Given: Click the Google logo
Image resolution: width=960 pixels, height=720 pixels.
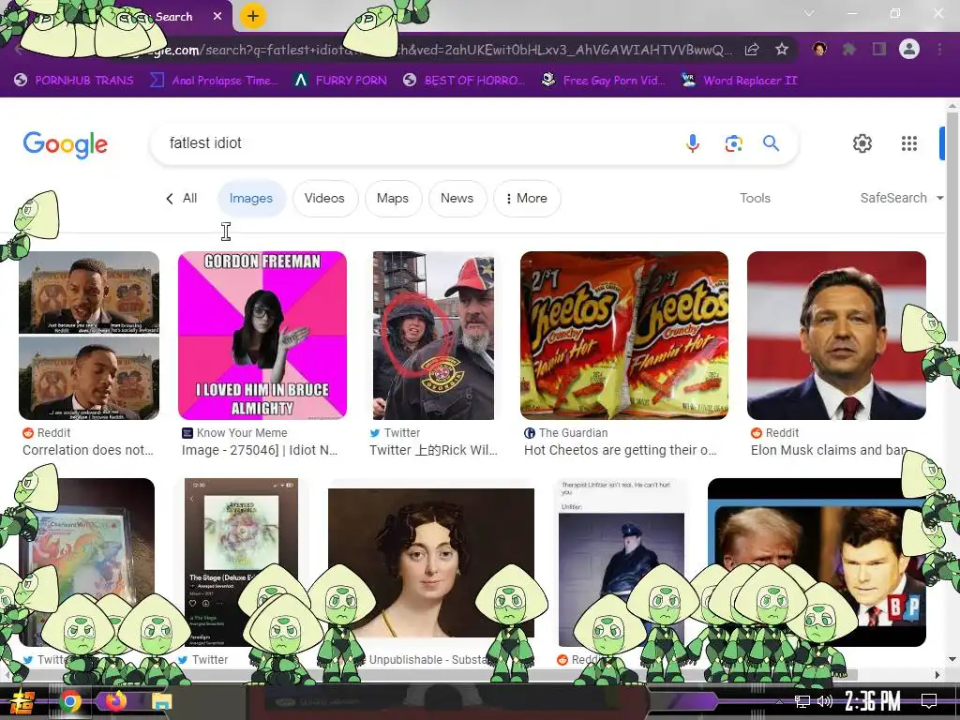Looking at the screenshot, I should [x=66, y=144].
